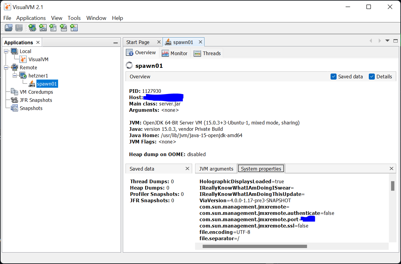
Task: Uncheck the Details checkbox
Action: coord(372,77)
